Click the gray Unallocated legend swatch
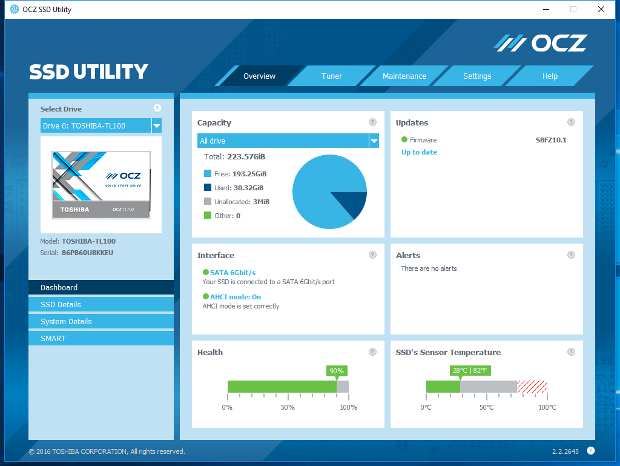The width and height of the screenshot is (620, 466). [208, 201]
